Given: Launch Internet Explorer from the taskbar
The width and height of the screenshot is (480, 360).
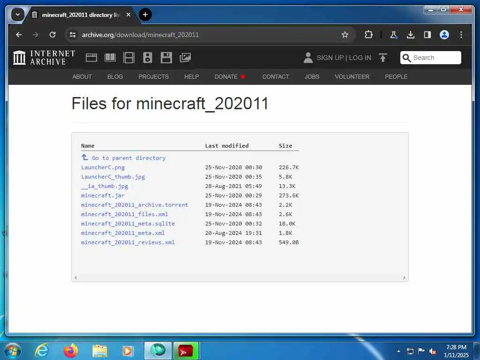Looking at the screenshot, I should (41, 351).
